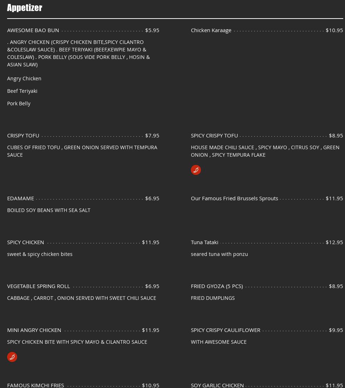Select the Spicy Chicken item title
This screenshot has width=345, height=388.
pyautogui.click(x=26, y=242)
